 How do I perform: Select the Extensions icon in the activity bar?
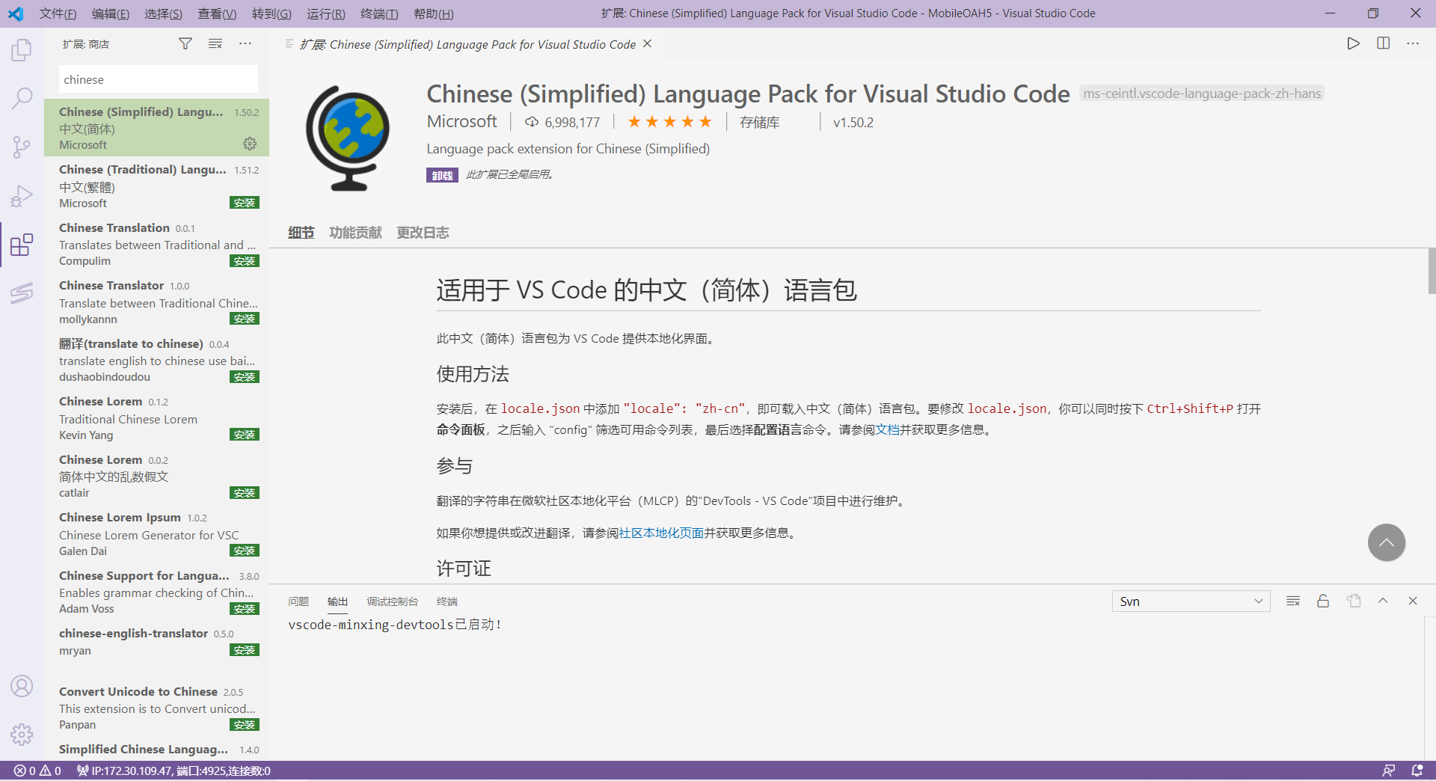tap(22, 244)
